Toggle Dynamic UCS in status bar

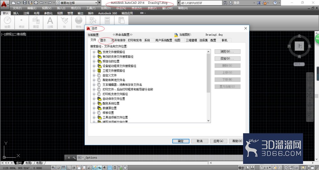(94, 168)
